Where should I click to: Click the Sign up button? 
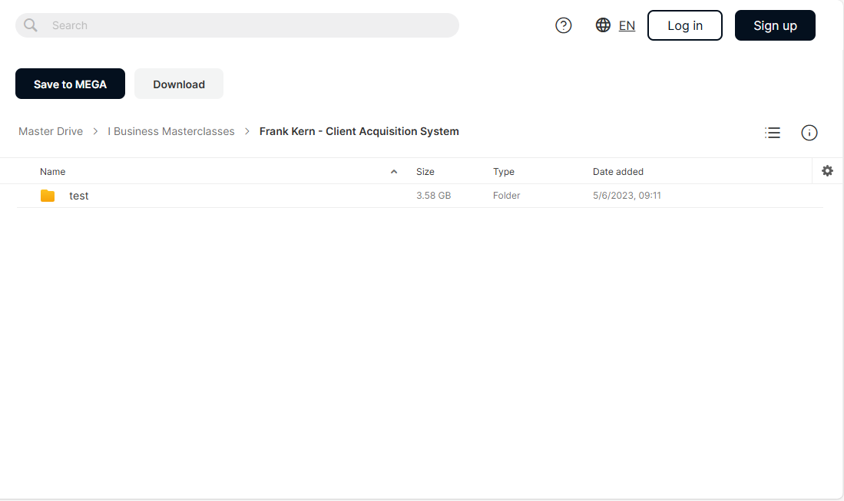coord(775,25)
